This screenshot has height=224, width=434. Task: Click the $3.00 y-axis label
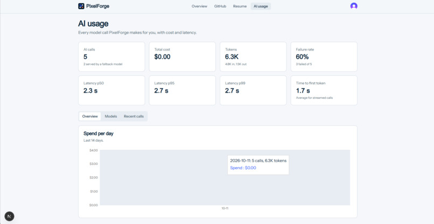pyautogui.click(x=94, y=164)
